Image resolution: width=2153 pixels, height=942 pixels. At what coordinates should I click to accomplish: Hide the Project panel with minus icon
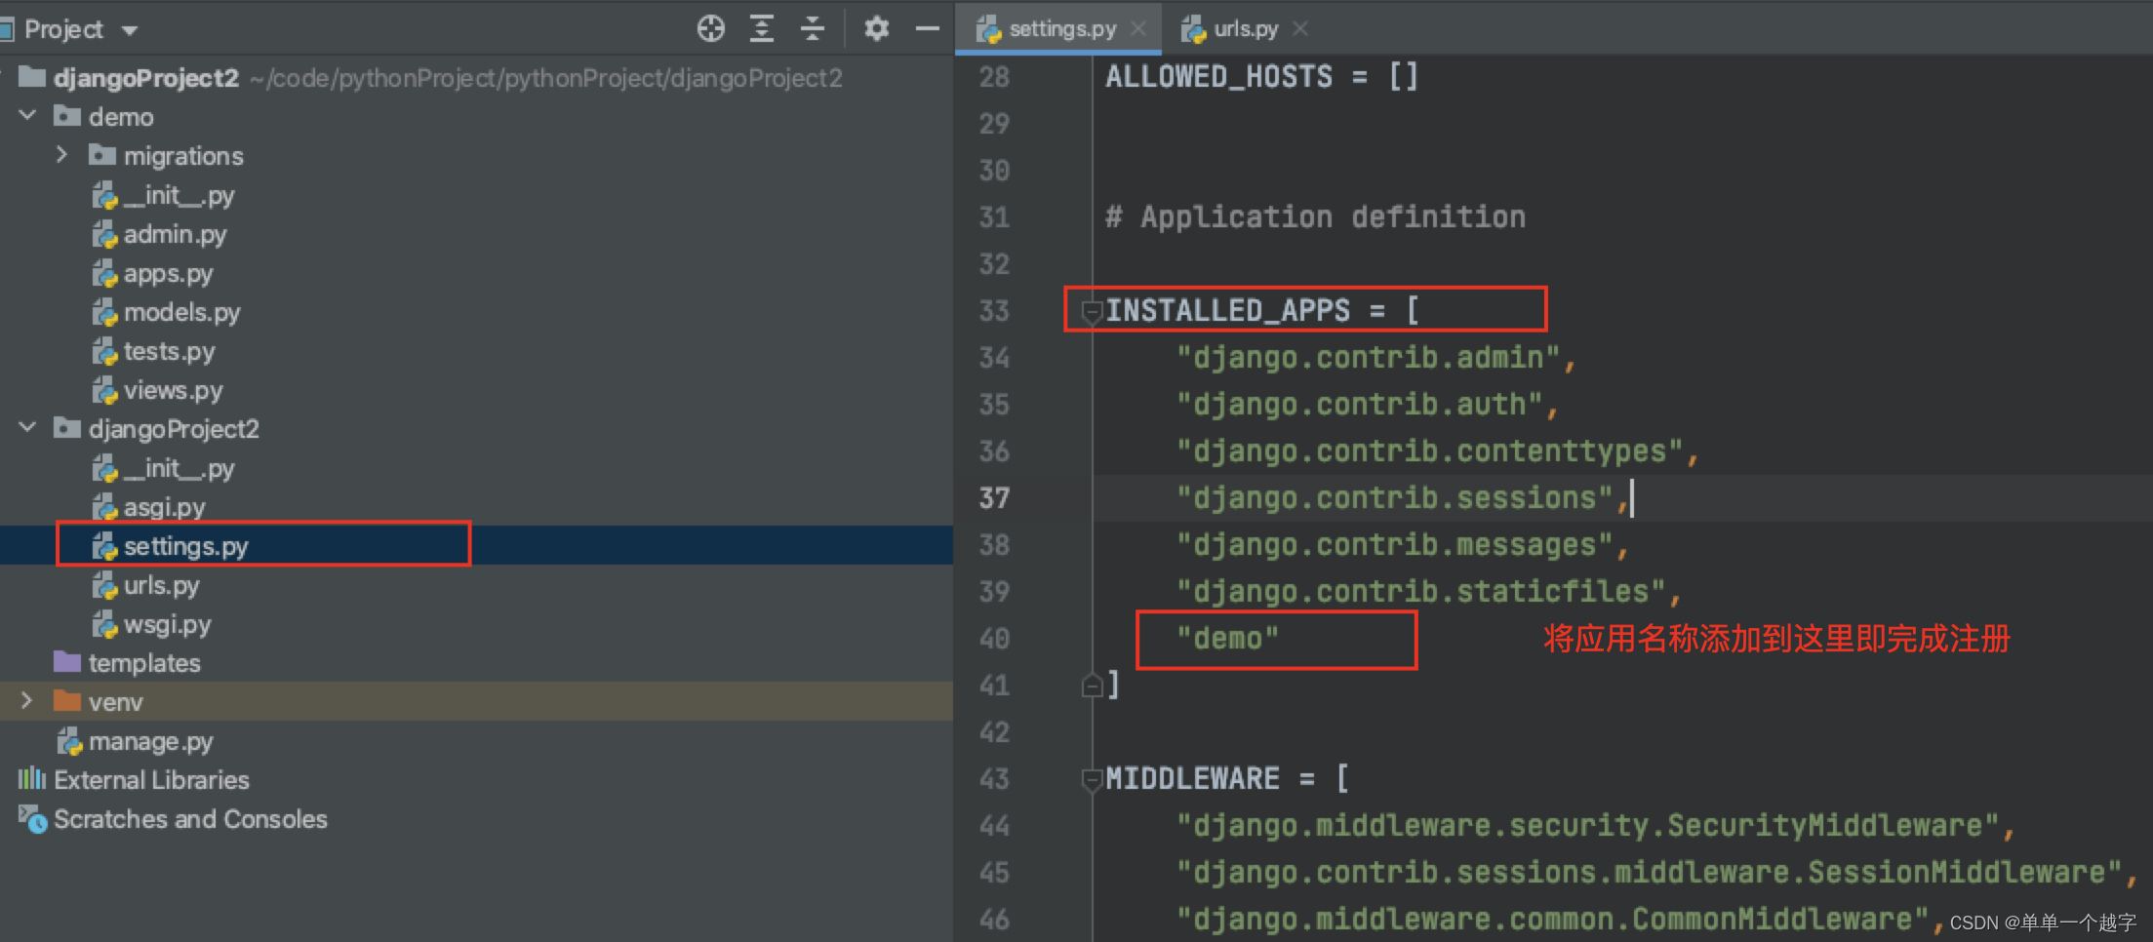click(x=927, y=29)
